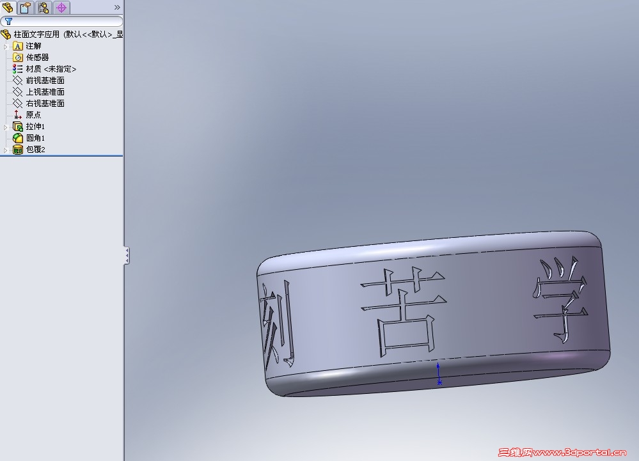Click the 材质 material icon
The width and height of the screenshot is (639, 461).
[17, 69]
